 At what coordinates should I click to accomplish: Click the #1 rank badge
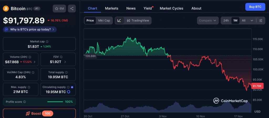click(x=37, y=9)
